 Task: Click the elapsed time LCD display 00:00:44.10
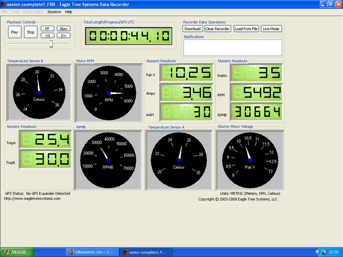click(129, 36)
